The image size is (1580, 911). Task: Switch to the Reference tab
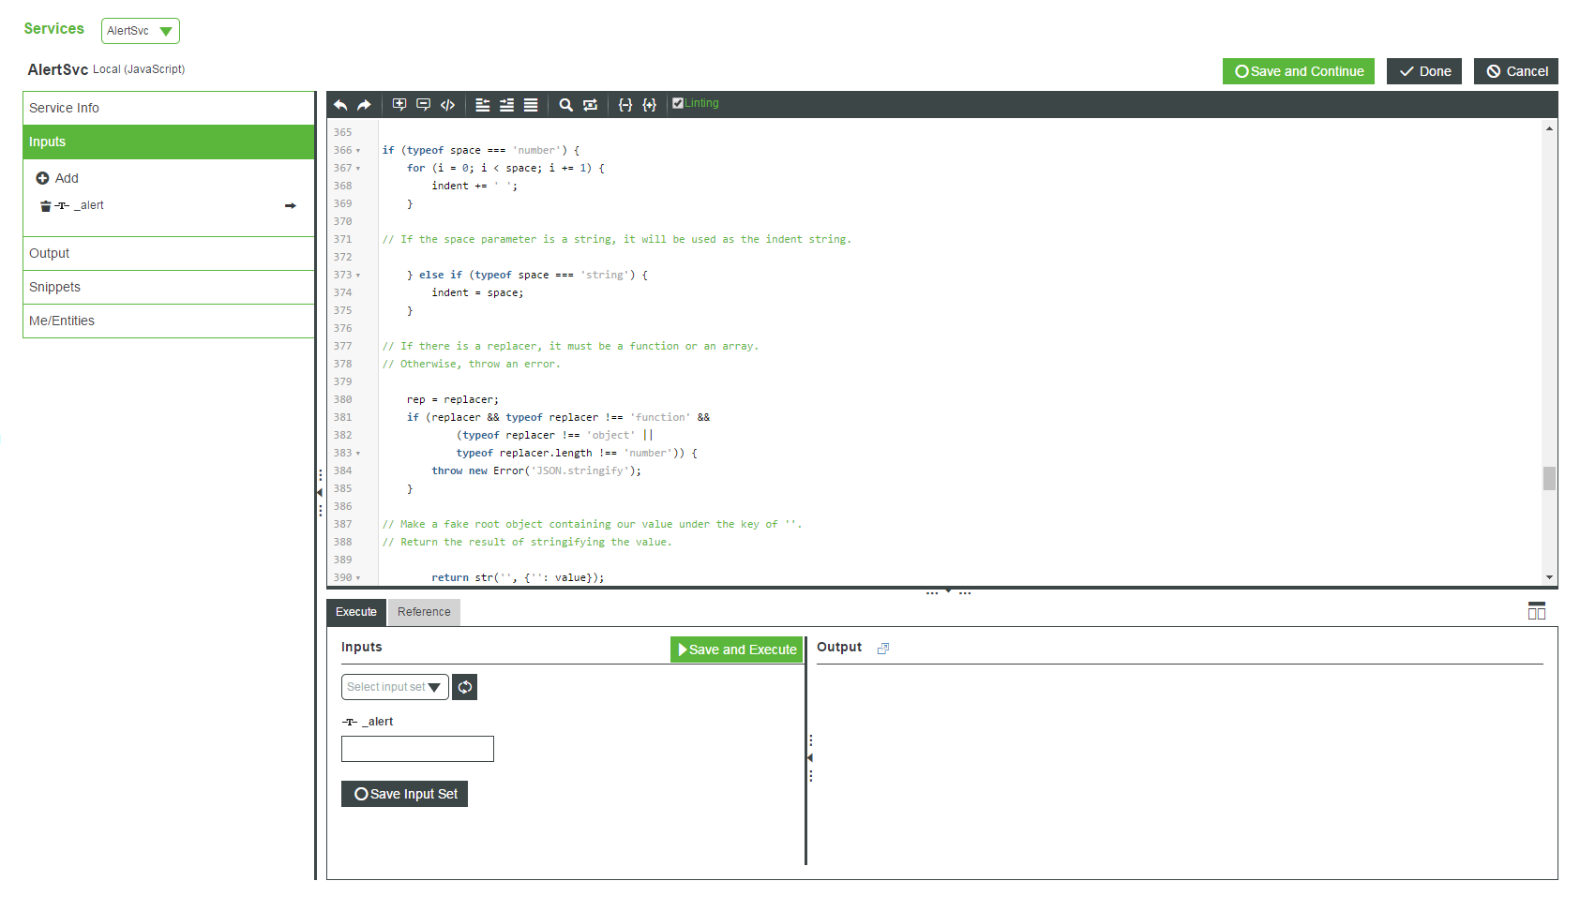(x=424, y=612)
